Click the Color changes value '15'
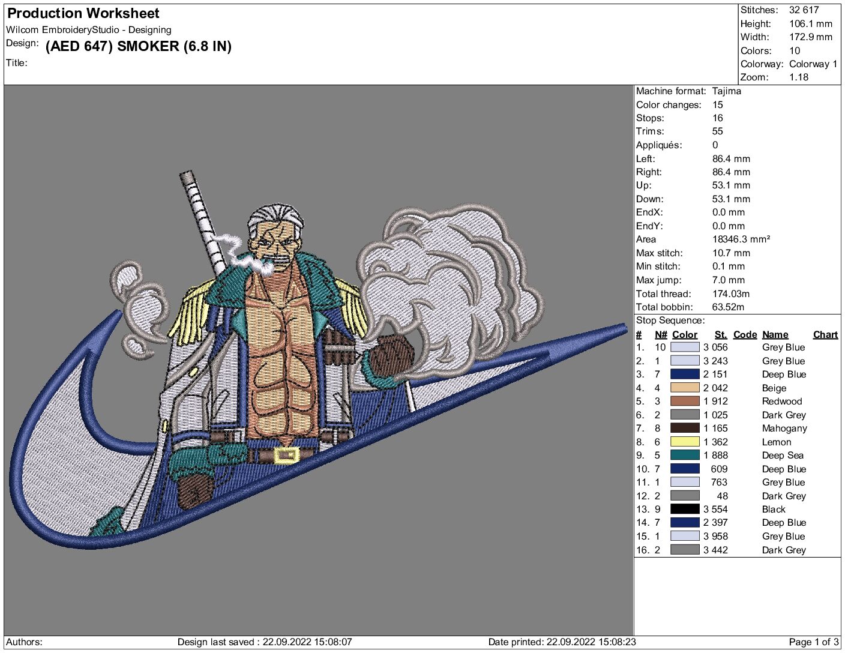845x653 pixels. pos(718,104)
